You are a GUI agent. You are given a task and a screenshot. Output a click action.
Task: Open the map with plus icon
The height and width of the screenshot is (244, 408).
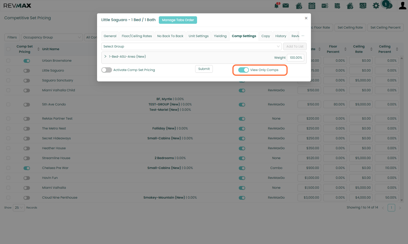coord(337,6)
